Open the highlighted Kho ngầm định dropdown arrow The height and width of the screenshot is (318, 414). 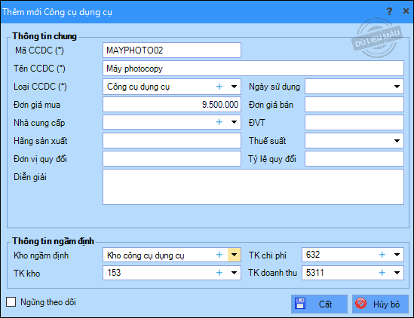tap(235, 255)
